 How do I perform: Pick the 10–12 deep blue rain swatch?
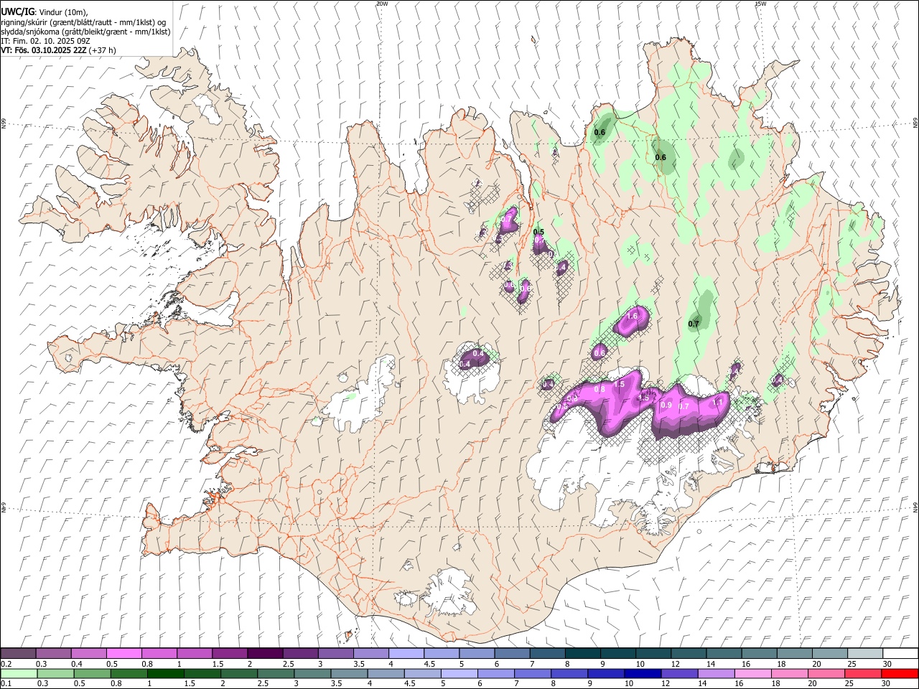pyautogui.click(x=643, y=673)
